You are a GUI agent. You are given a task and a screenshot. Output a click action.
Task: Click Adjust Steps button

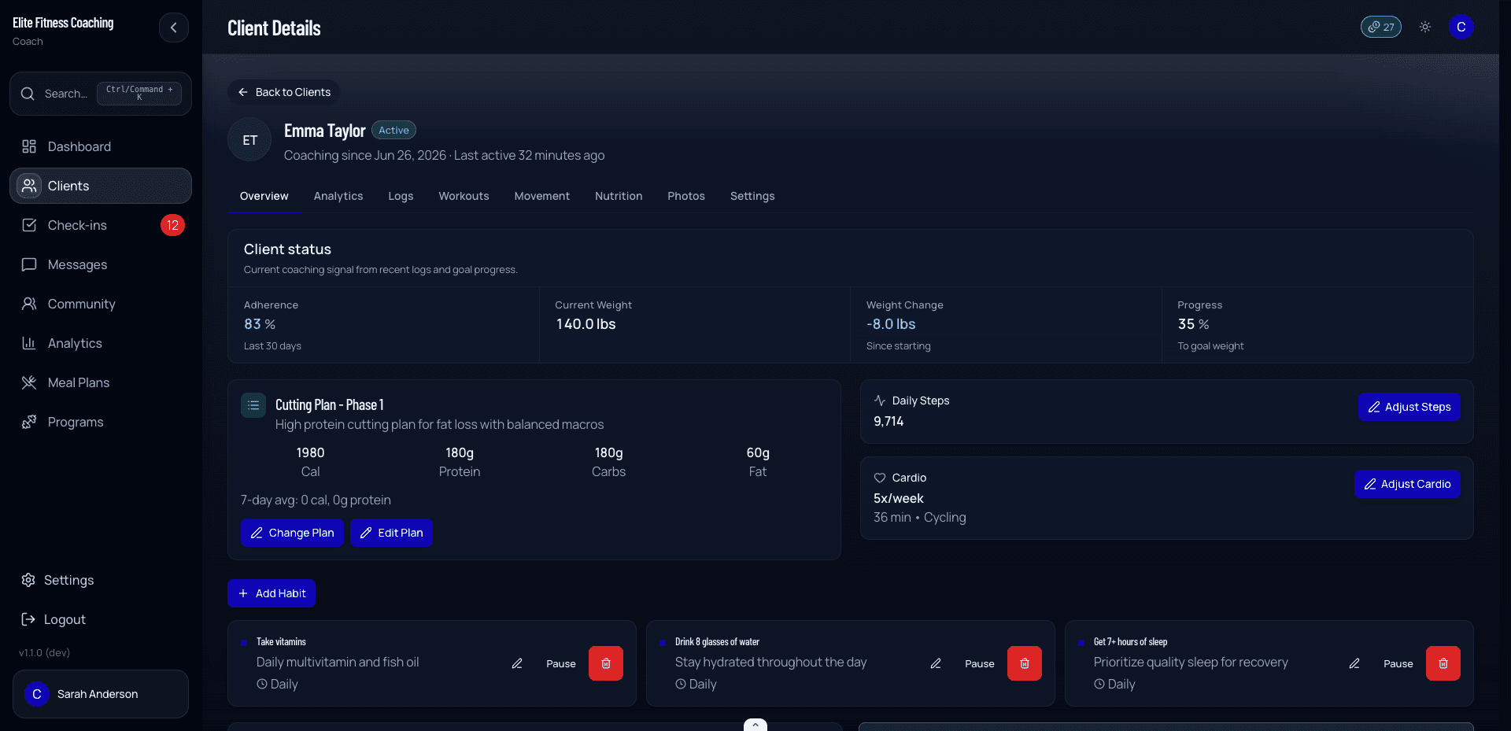click(x=1409, y=407)
